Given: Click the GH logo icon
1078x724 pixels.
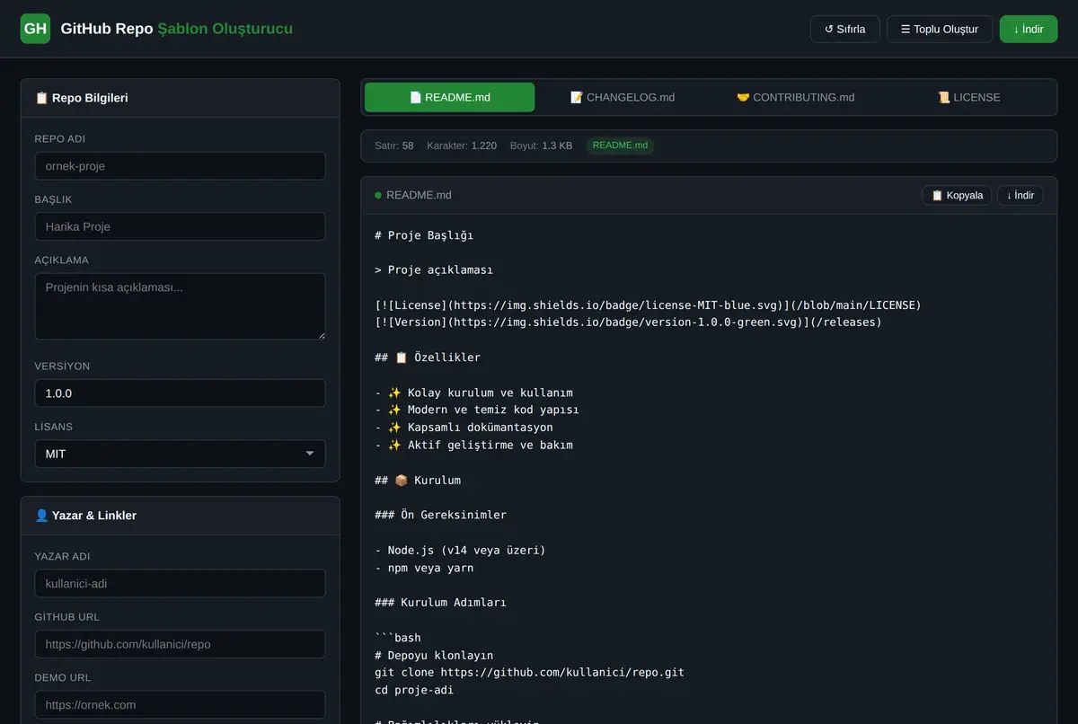Looking at the screenshot, I should (x=35, y=29).
